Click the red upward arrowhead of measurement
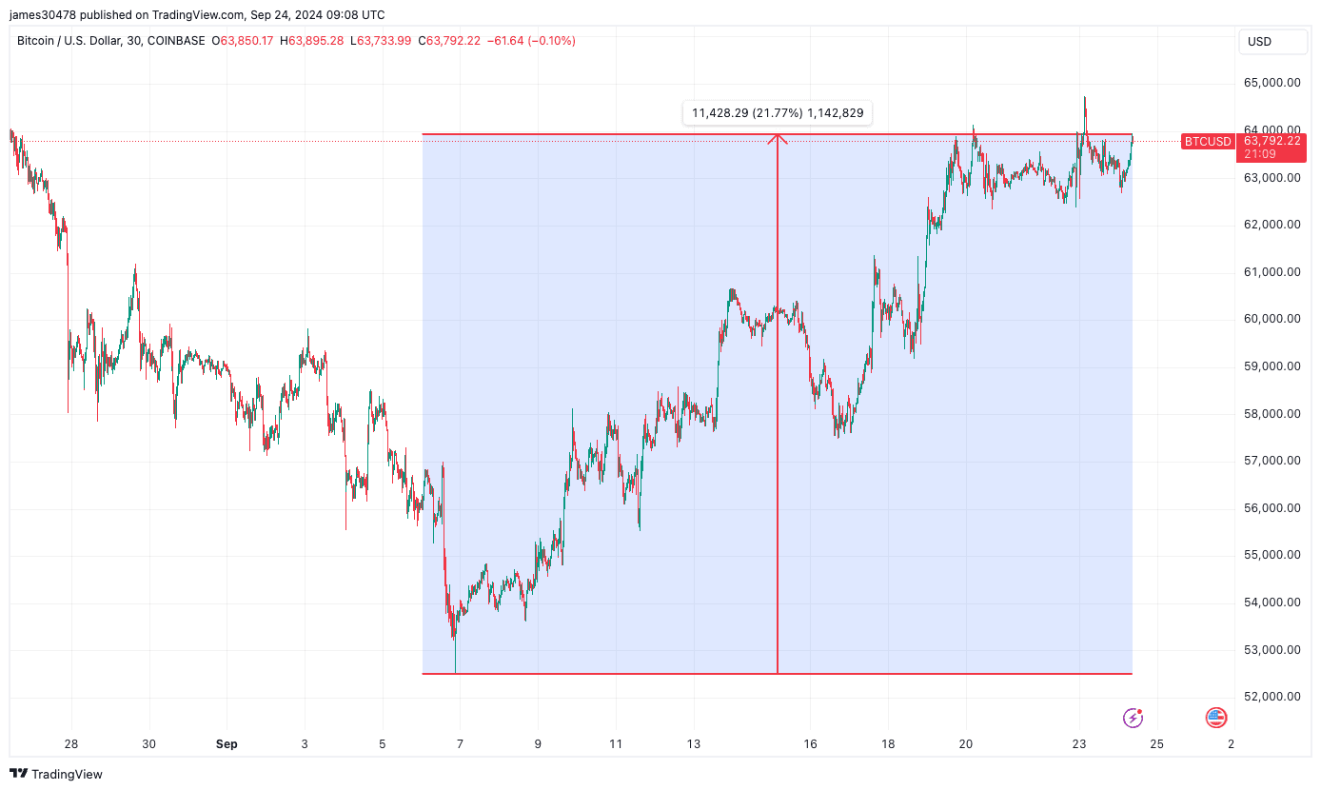The image size is (1321, 790). click(x=778, y=139)
